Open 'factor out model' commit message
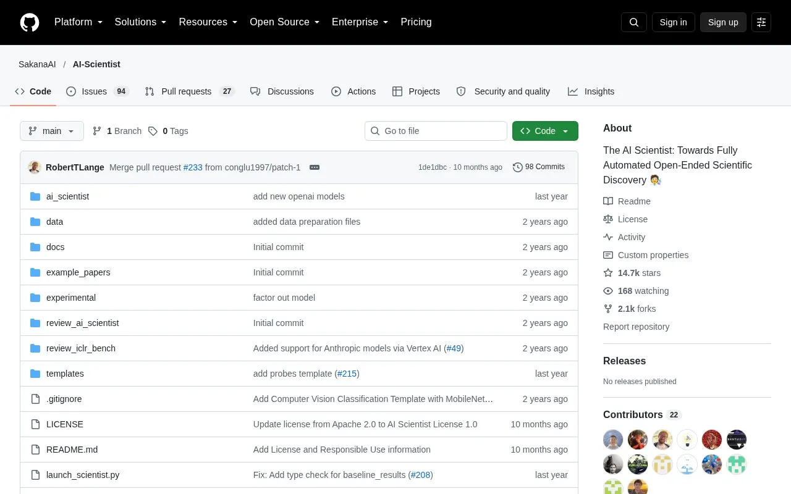 tap(284, 298)
